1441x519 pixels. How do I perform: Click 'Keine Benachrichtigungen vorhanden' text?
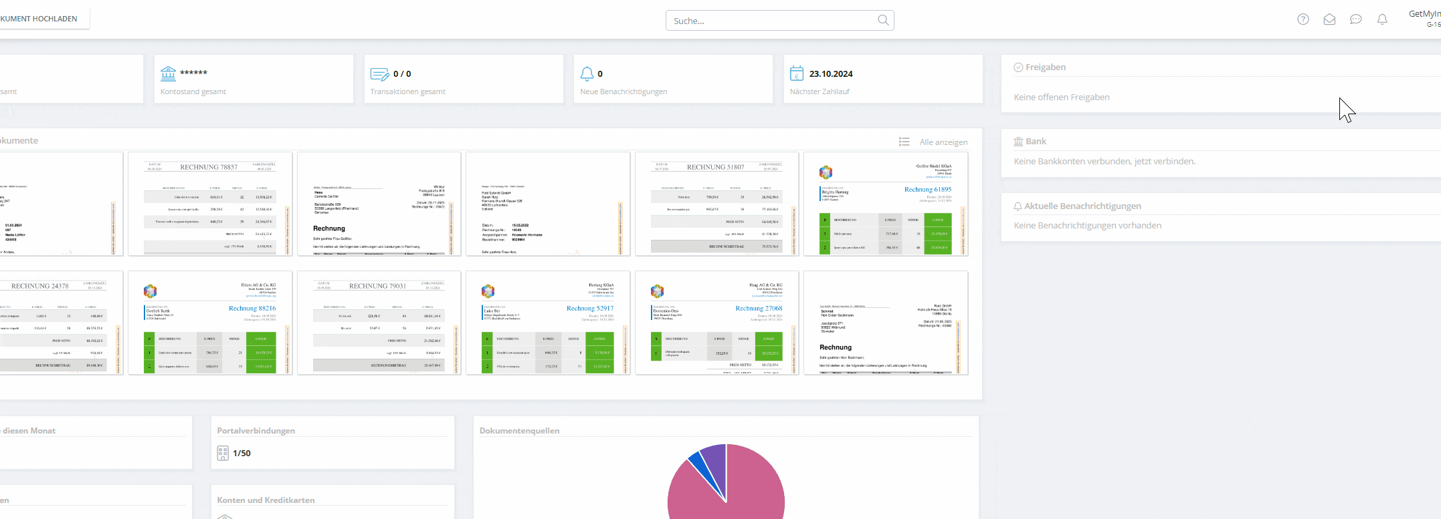tap(1088, 226)
